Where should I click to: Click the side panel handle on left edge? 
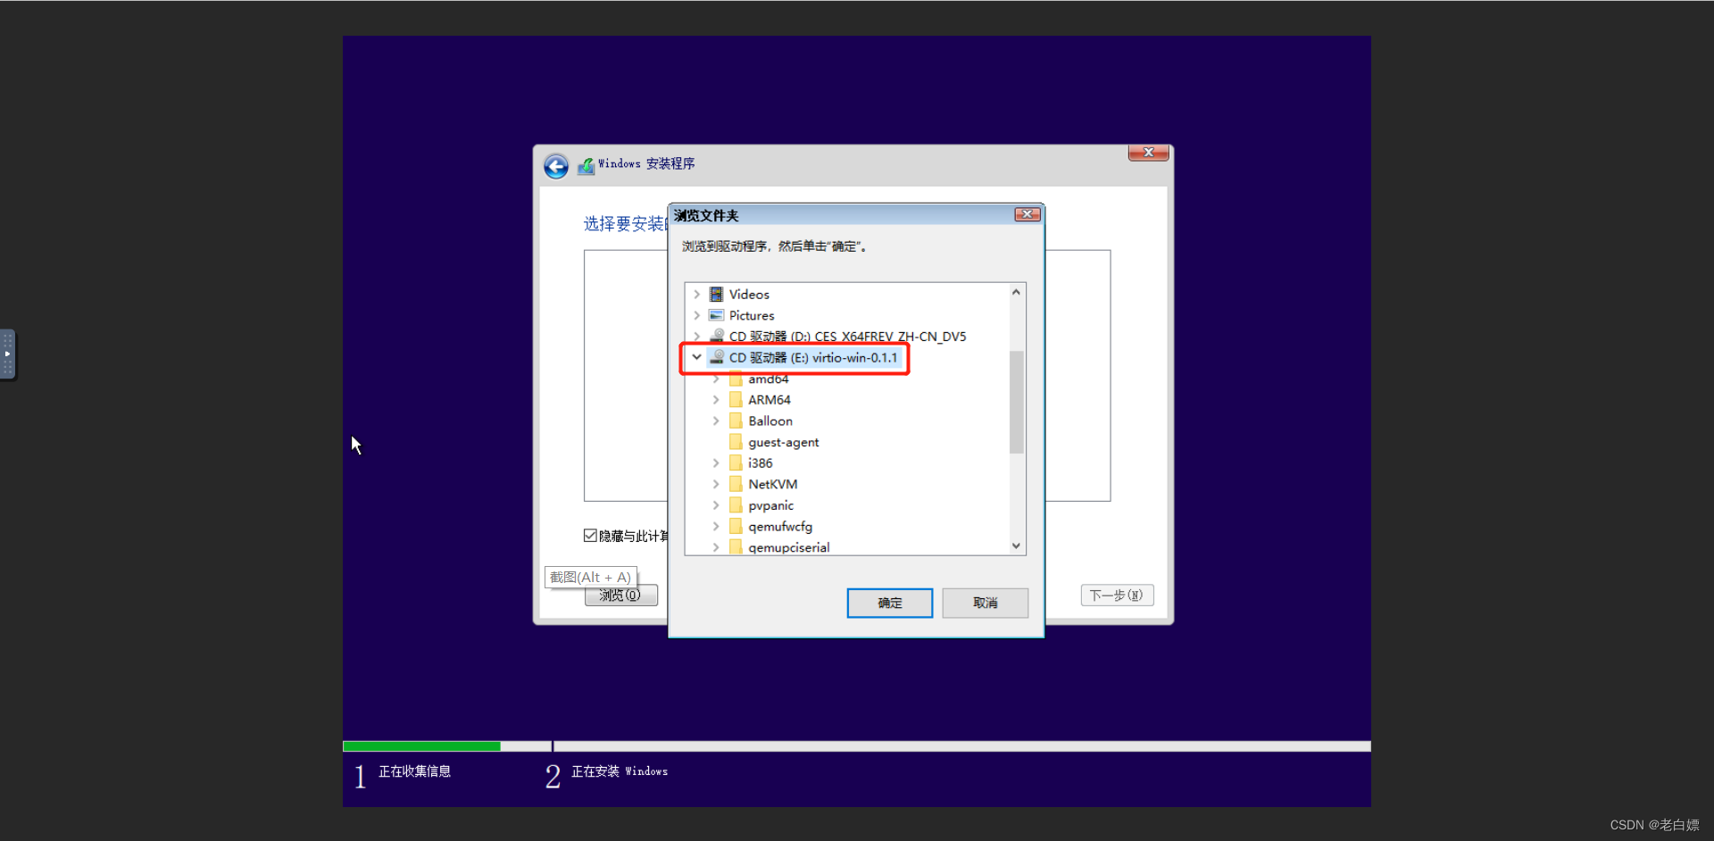(7, 354)
